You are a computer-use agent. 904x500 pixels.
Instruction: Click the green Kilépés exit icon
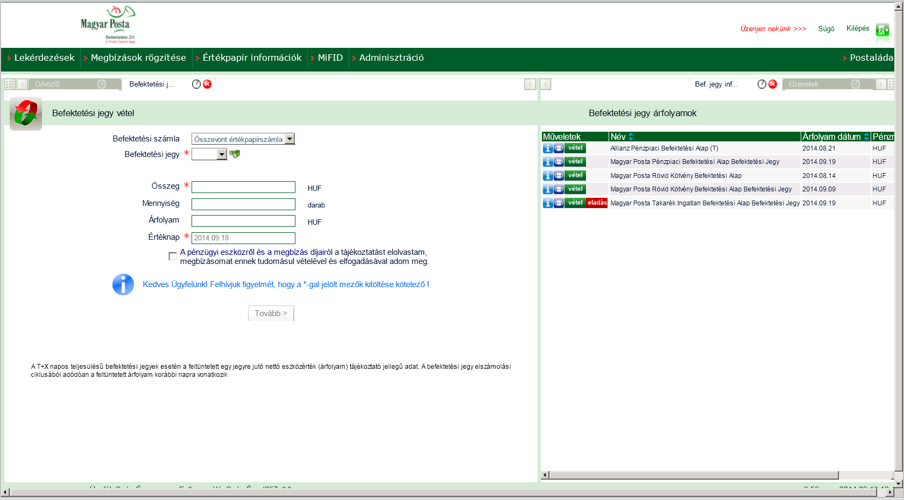coord(882,30)
